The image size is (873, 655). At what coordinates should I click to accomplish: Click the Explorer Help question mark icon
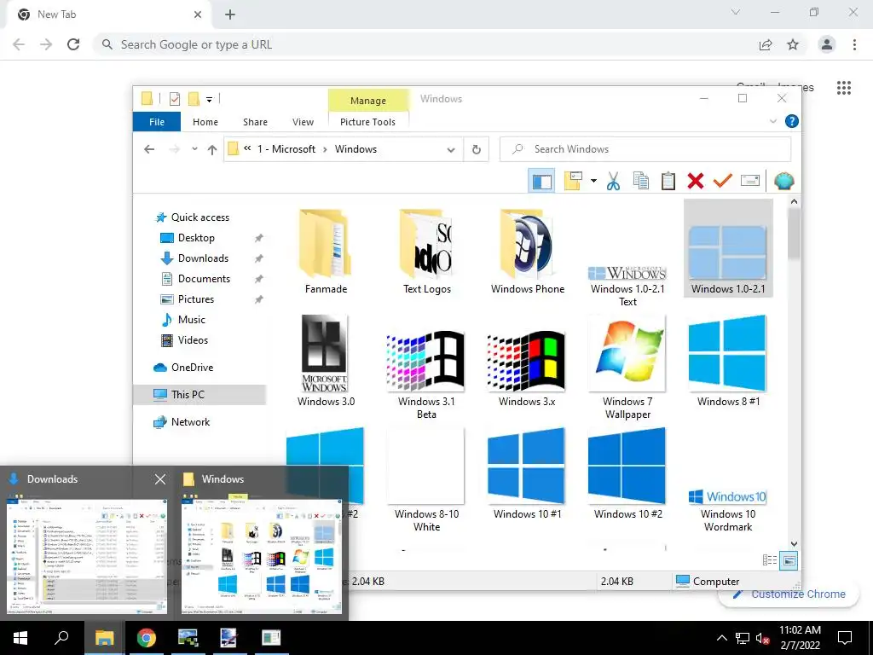791,121
